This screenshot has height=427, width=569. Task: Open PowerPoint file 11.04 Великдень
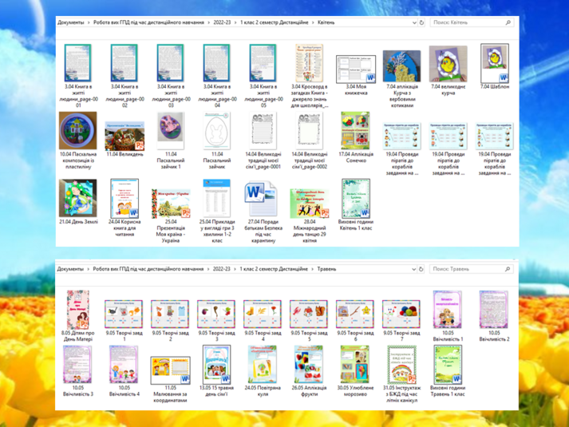[124, 139]
